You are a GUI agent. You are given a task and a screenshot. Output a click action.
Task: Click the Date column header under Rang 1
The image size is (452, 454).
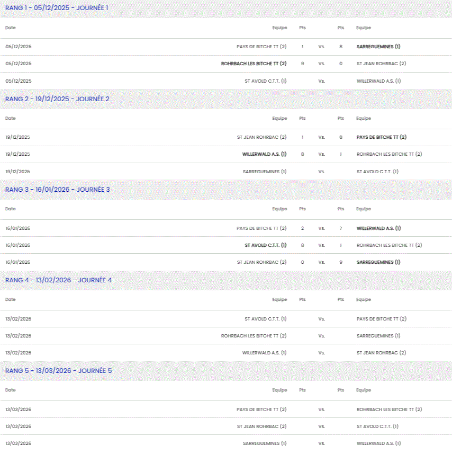click(x=11, y=28)
